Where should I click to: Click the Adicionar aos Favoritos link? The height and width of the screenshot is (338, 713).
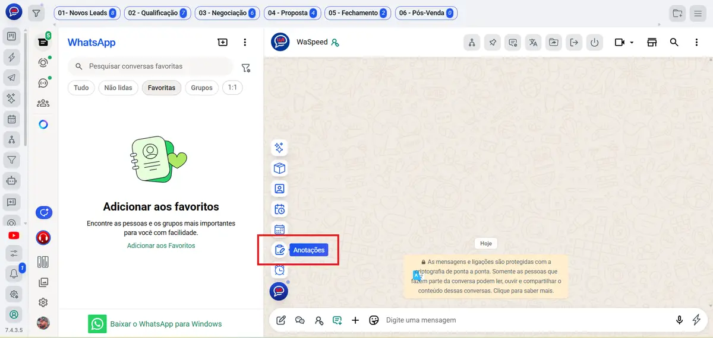[161, 245]
